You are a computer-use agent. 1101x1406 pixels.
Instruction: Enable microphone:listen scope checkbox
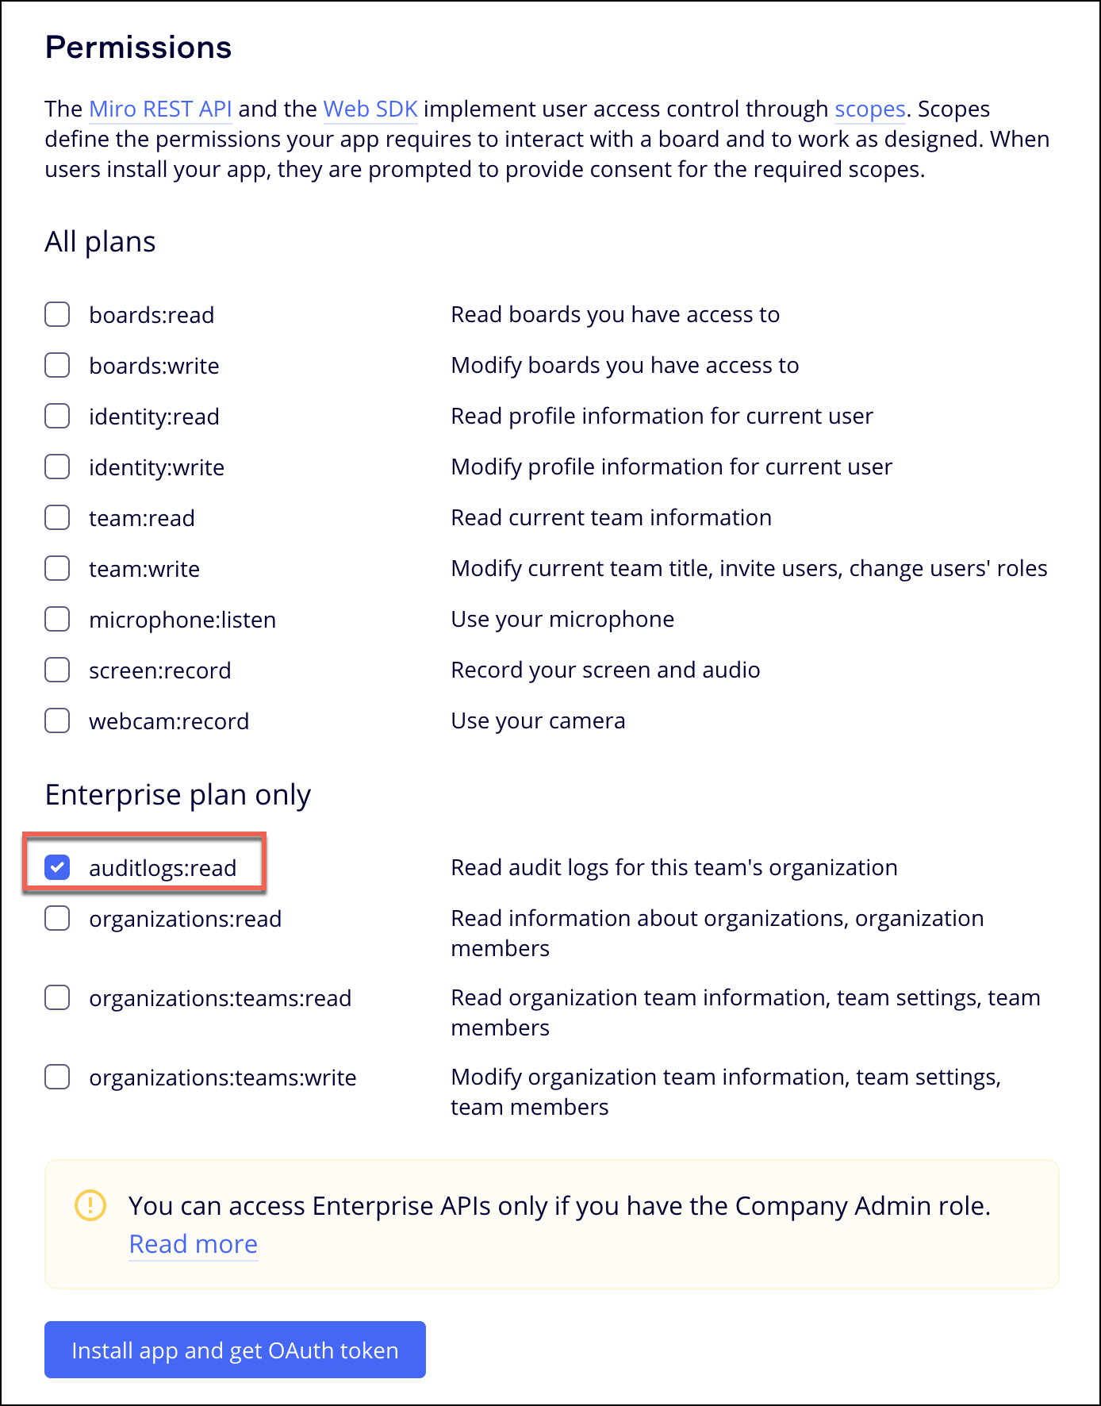[57, 620]
